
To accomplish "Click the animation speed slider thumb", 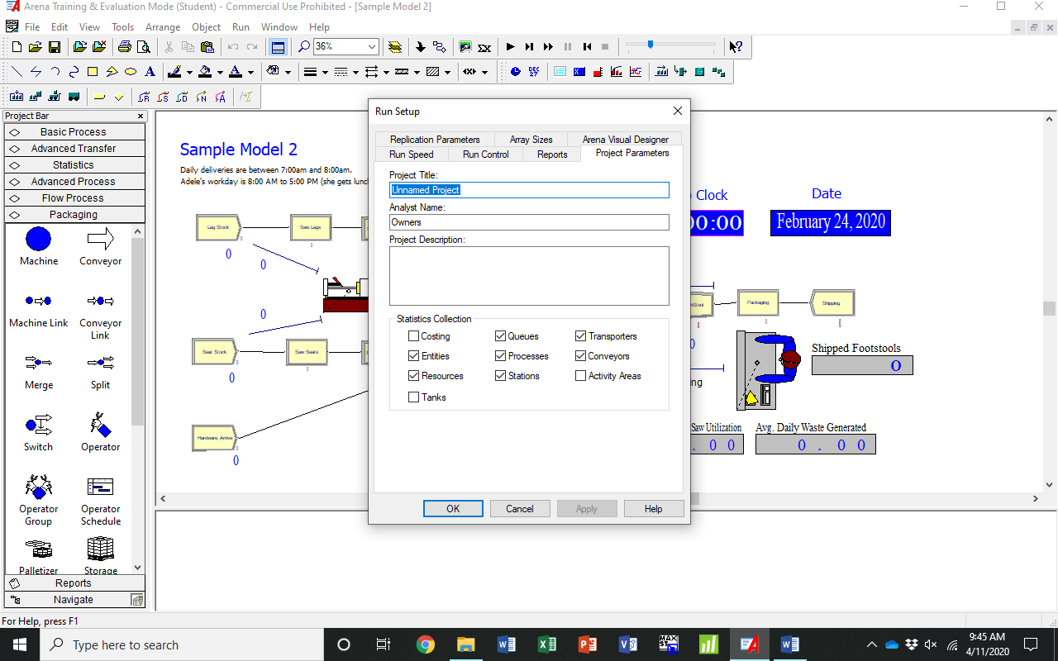I will 651,44.
